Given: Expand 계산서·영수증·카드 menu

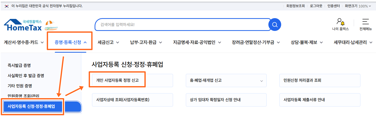Looking at the screenshot, I should pos(24,42).
